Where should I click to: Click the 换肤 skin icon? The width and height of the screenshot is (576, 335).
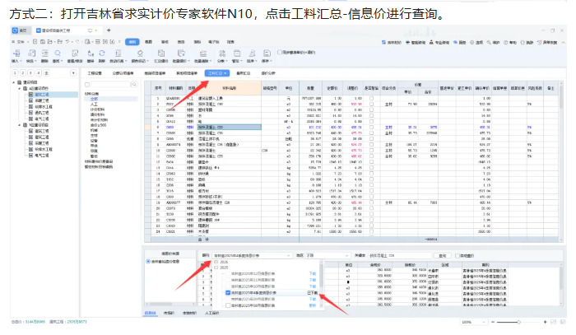tap(523, 42)
